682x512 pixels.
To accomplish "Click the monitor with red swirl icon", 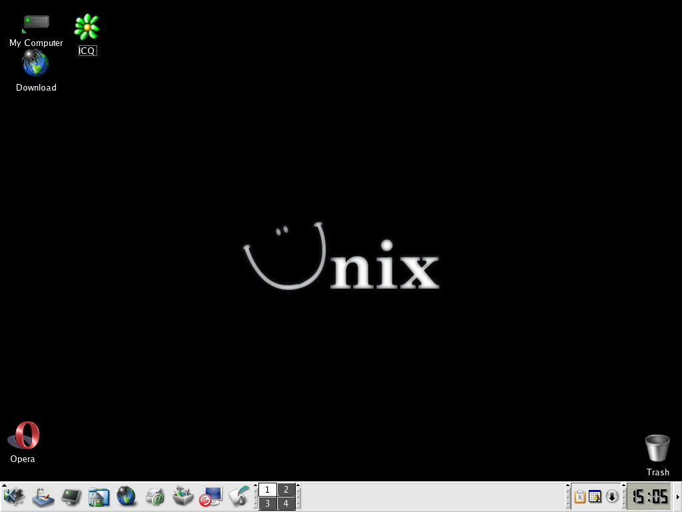I will point(211,497).
